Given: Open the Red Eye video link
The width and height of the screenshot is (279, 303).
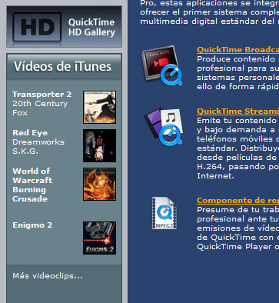Looking at the screenshot, I should point(30,133).
